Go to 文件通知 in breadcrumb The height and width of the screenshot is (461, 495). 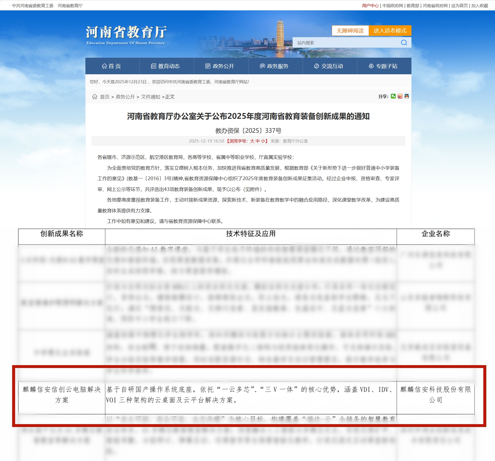[151, 97]
